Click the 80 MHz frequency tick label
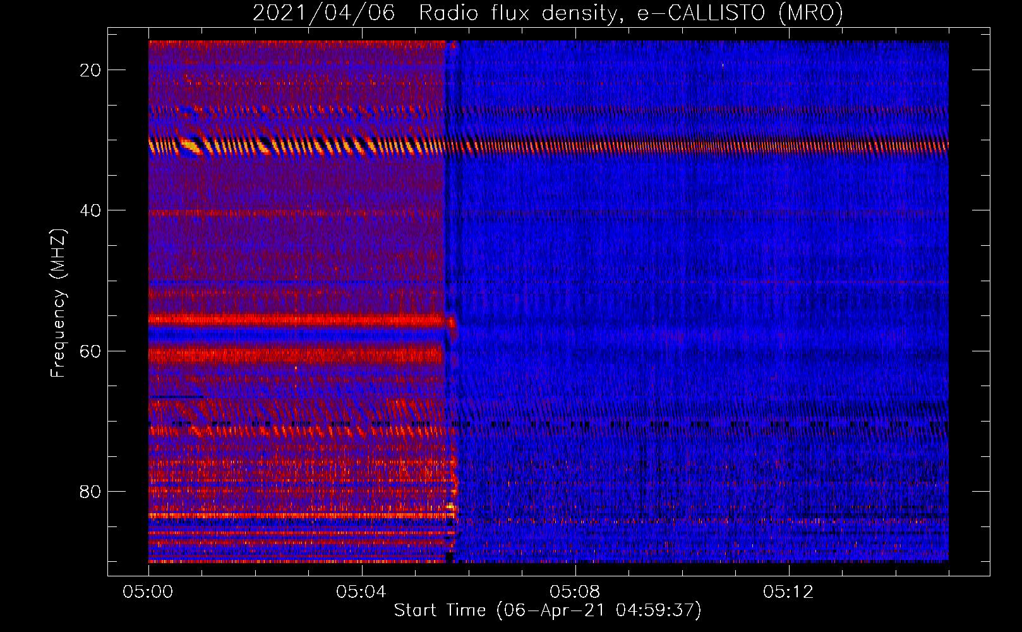This screenshot has width=1022, height=632. pos(91,491)
